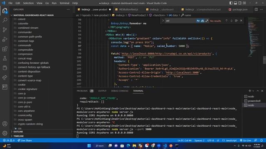The height and width of the screenshot is (149, 266).
Task: Expand the cookie-signature folder
Action: tap(27, 89)
